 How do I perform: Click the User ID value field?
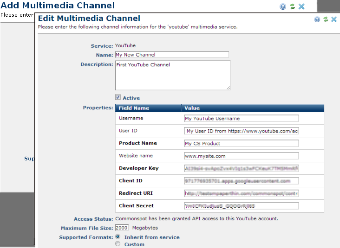(241, 131)
